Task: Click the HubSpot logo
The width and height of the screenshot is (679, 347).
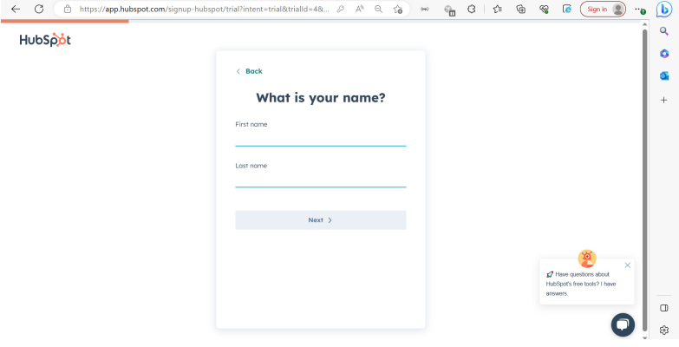Action: (x=45, y=40)
